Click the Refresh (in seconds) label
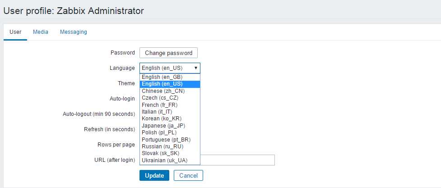Viewport: 441px width, 188px height. 109,129
